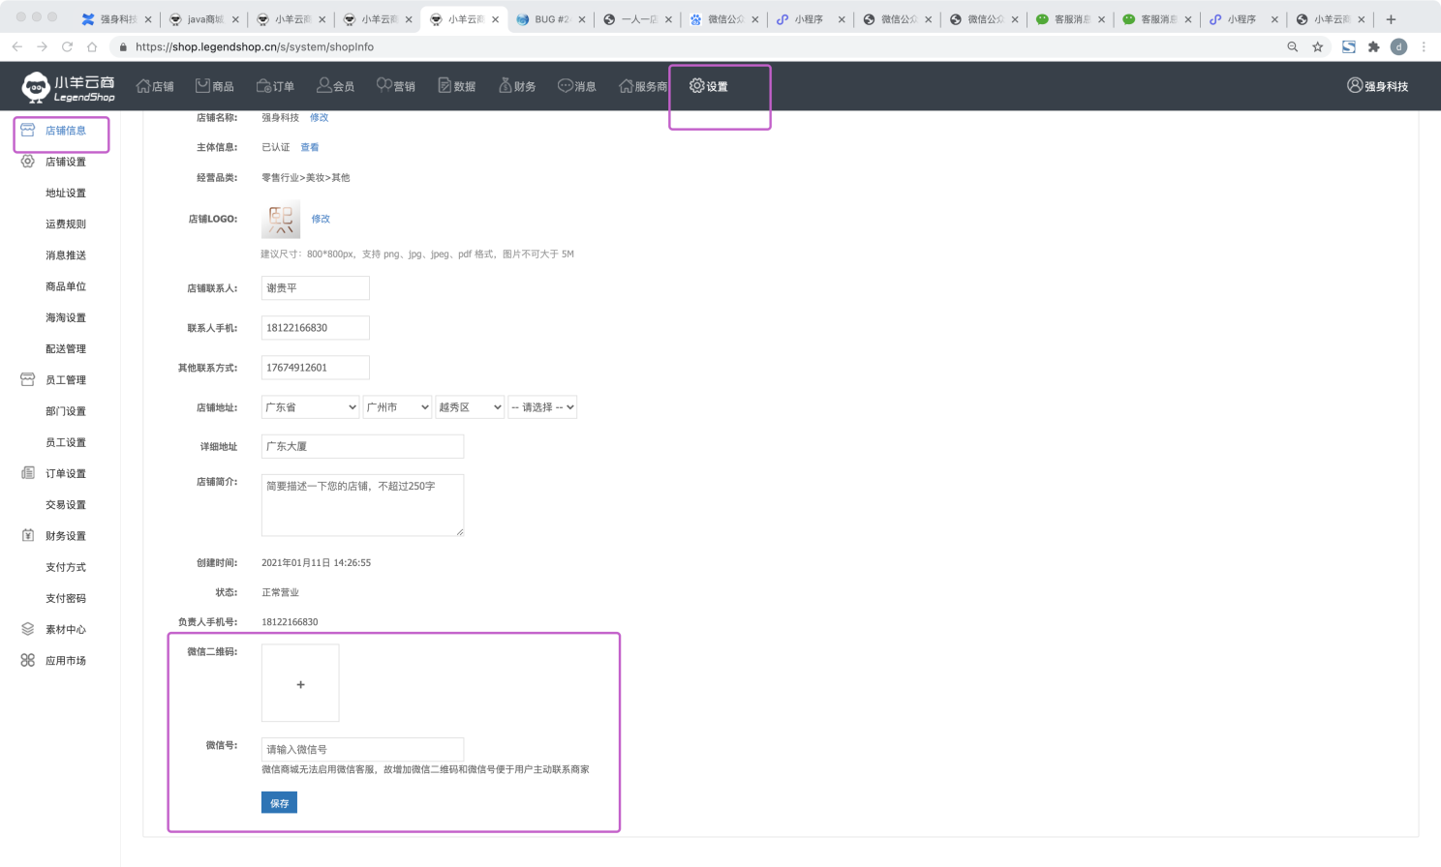Open the 素材中心 sidebar item
This screenshot has height=867, width=1441.
tap(65, 630)
